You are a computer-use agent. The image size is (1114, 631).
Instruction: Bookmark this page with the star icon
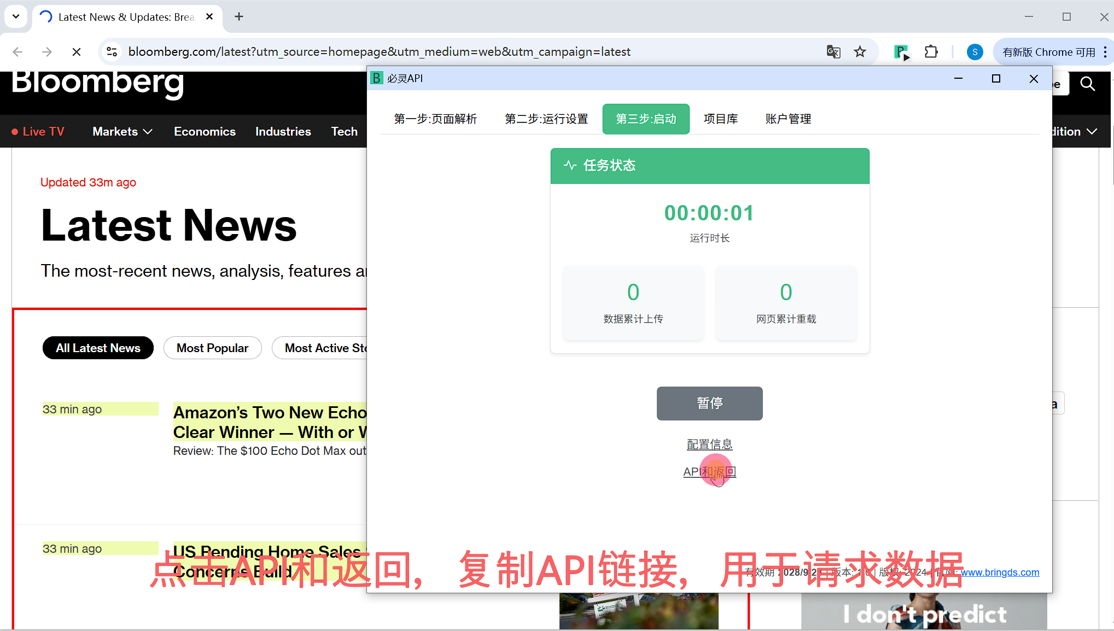click(860, 52)
